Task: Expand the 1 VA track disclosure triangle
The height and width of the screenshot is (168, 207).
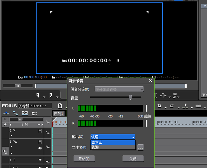Action: [x=11, y=146]
